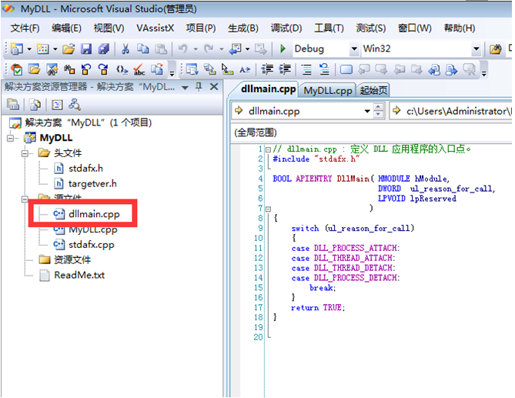Click the Add New Item toolbar icon
Image resolution: width=515 pixels, height=398 pixels.
[42, 49]
